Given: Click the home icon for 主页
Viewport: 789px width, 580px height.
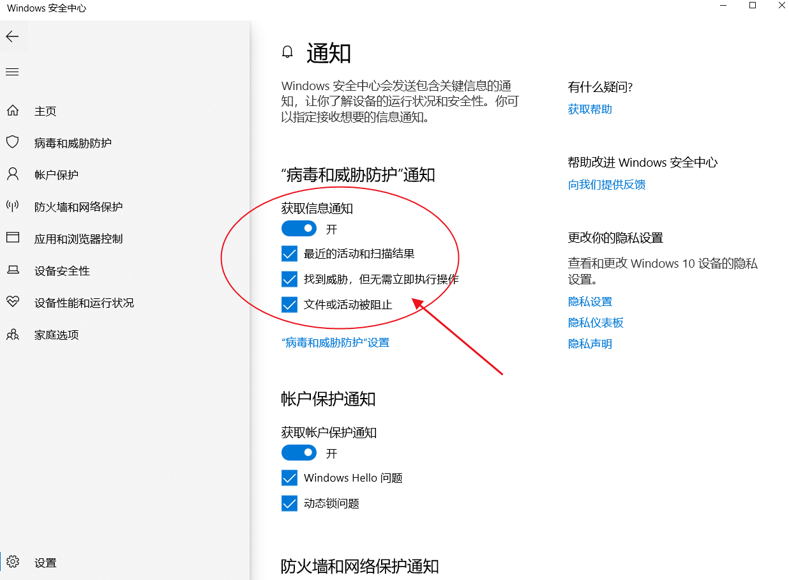Looking at the screenshot, I should (x=13, y=111).
